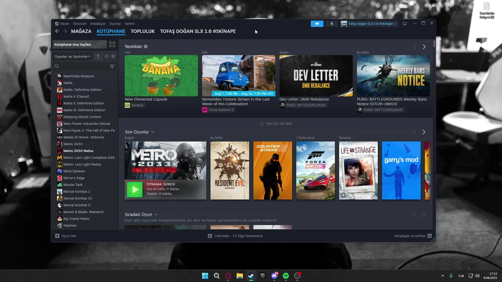Click the library vertical scrollbar

[x=434, y=44]
